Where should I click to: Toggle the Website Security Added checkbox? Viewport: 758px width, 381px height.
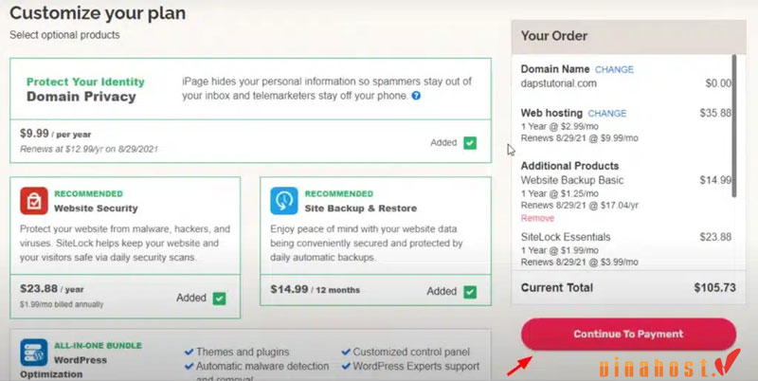pyautogui.click(x=219, y=298)
